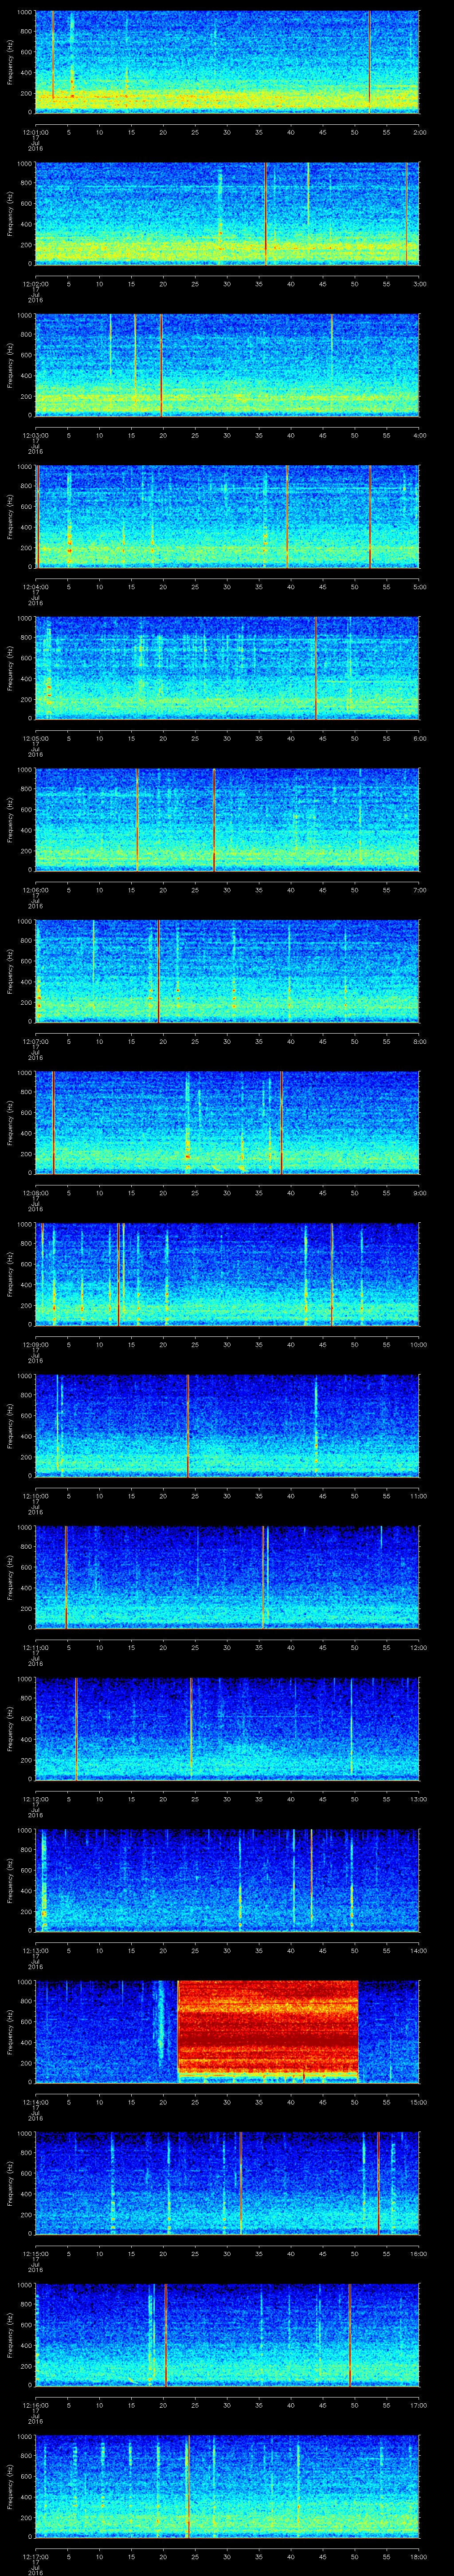The image size is (454, 2576).
Task: Click the 12:06:00 start time label
Action: click(x=36, y=890)
